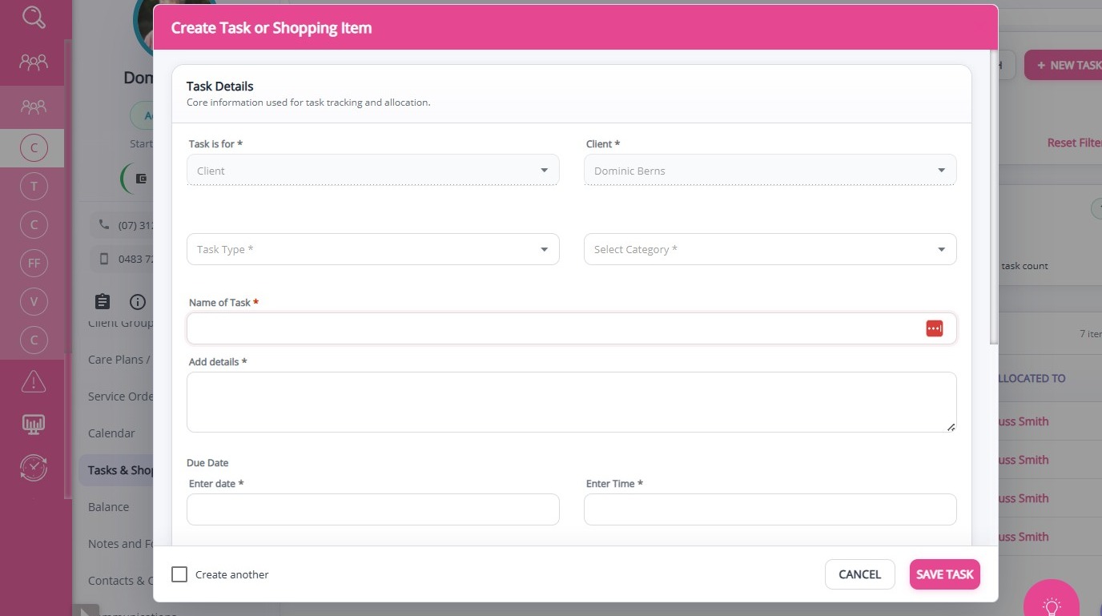Click the mobile icon beside 0483 number

coord(103,259)
